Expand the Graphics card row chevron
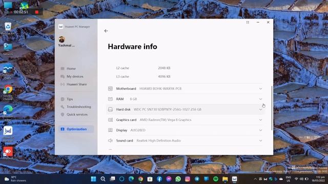This screenshot has width=328, height=184. 260,120
